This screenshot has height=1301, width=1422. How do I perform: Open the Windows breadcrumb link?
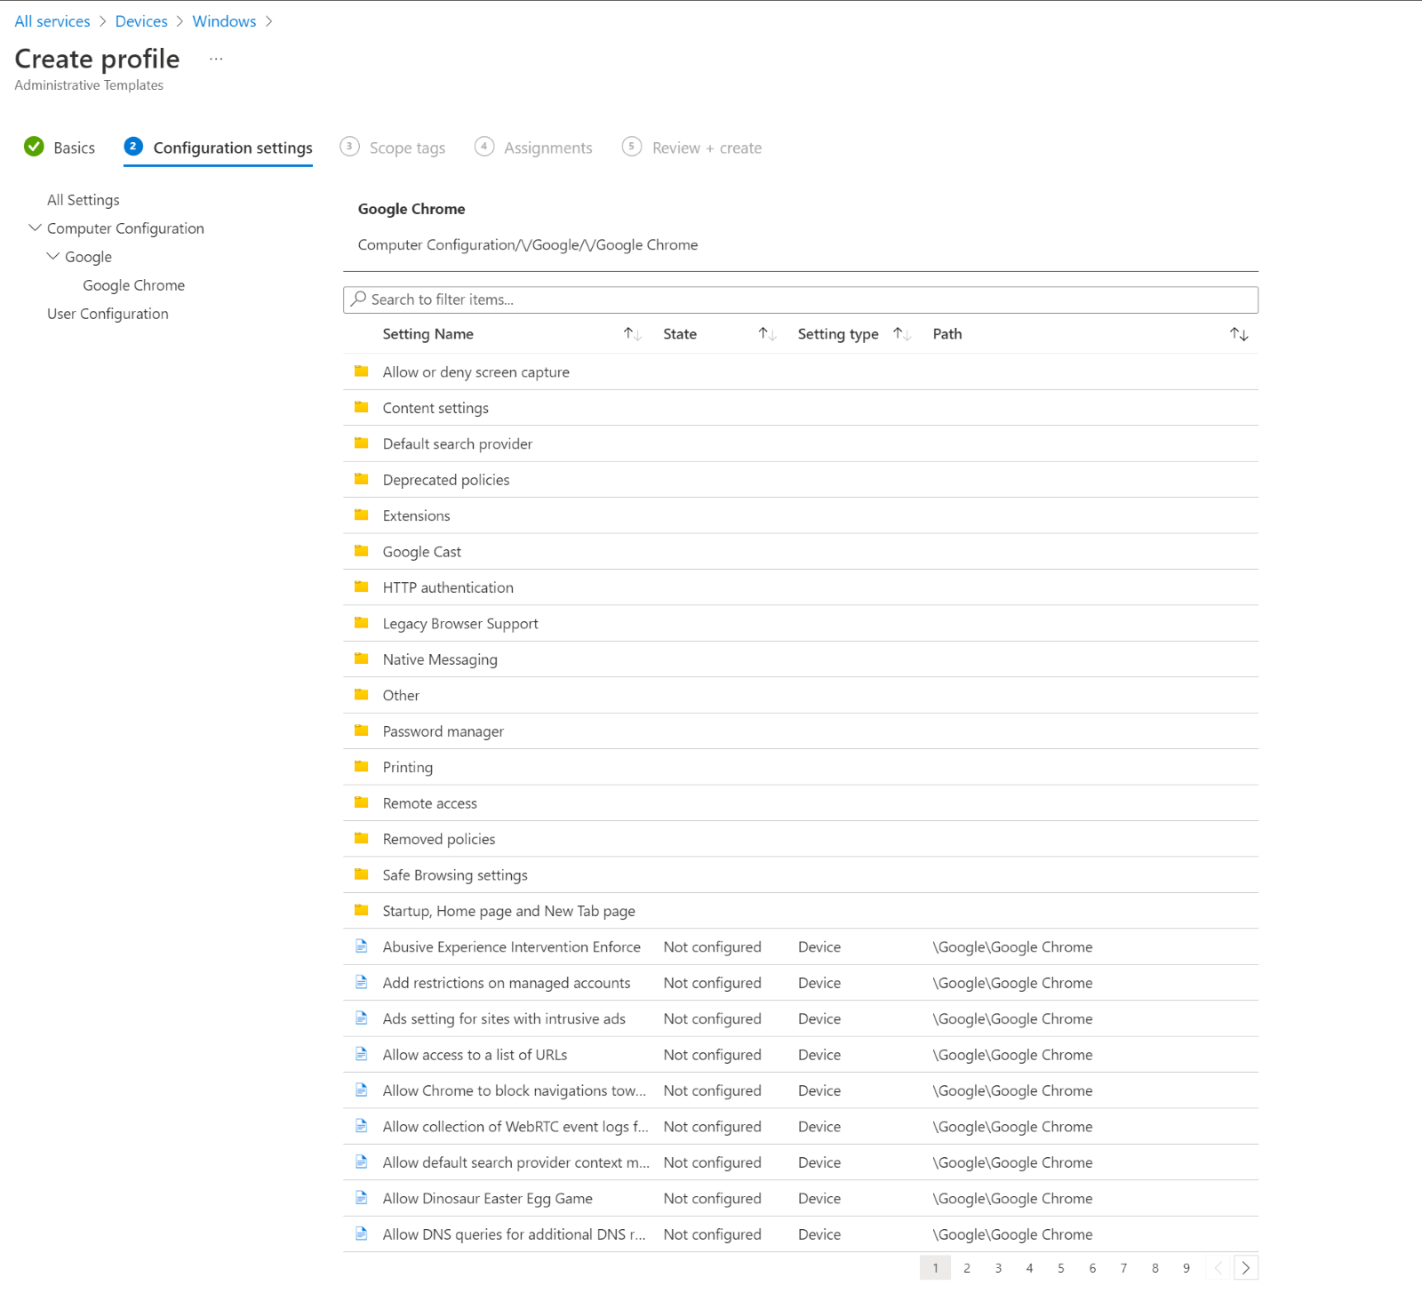[224, 21]
